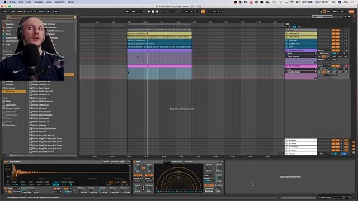Toggle the Simpler LFO on switch
The height and width of the screenshot is (201, 358).
(x=55, y=189)
